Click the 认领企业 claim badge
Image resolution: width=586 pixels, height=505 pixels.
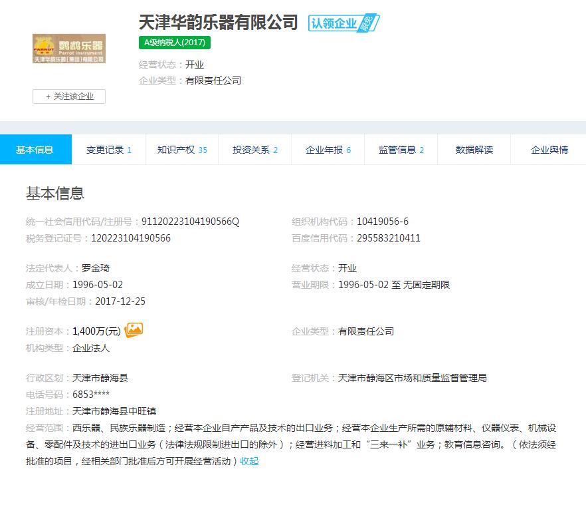click(x=344, y=23)
